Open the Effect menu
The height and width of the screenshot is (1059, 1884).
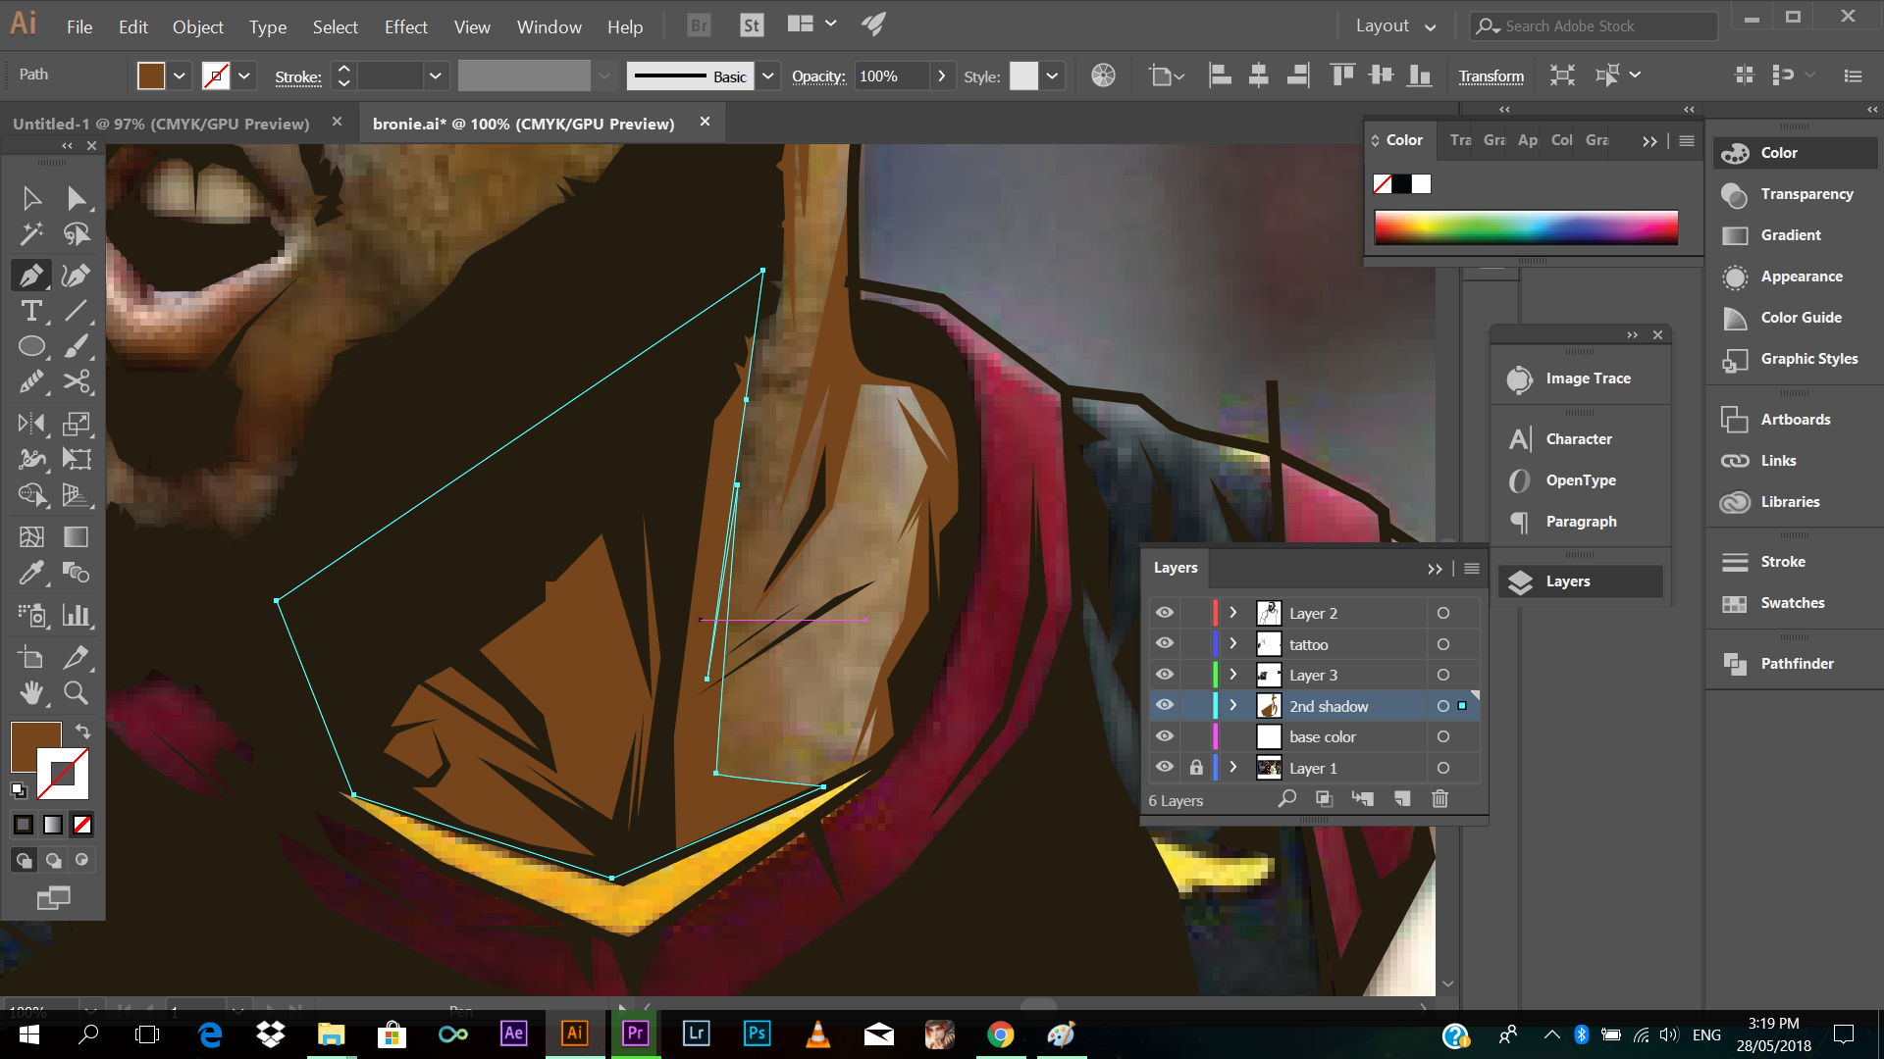[405, 26]
